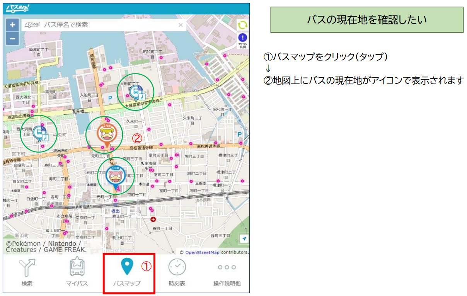This screenshot has width=467, height=296.
Task: Open the 時刻表 tab
Action: (177, 272)
